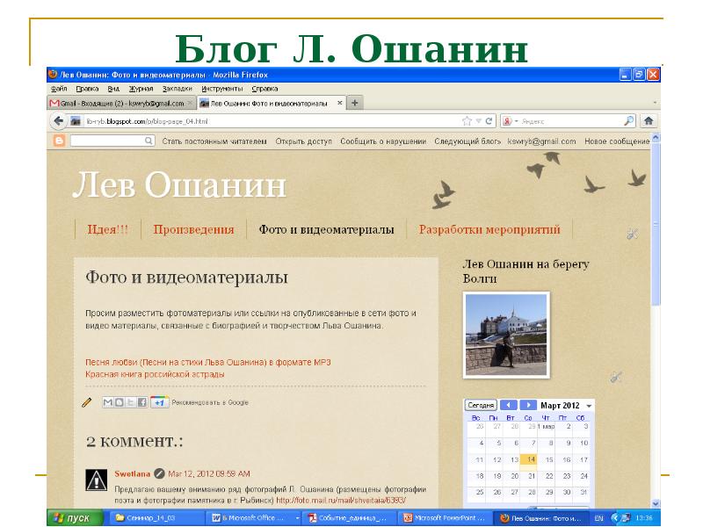Click the pencil edit post icon
The image size is (703, 527).
coord(87,402)
